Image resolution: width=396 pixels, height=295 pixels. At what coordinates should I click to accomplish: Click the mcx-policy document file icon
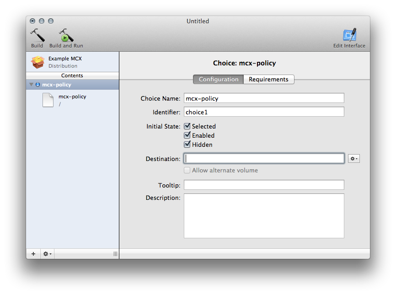coord(48,100)
